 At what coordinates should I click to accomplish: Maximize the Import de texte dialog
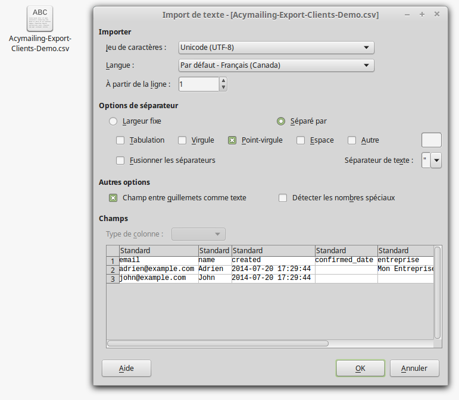coord(422,14)
